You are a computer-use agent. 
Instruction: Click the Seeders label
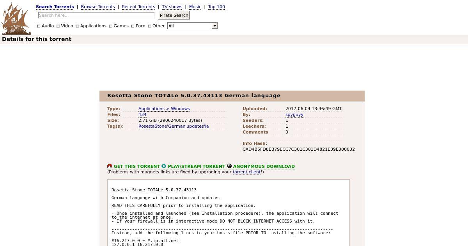click(253, 120)
